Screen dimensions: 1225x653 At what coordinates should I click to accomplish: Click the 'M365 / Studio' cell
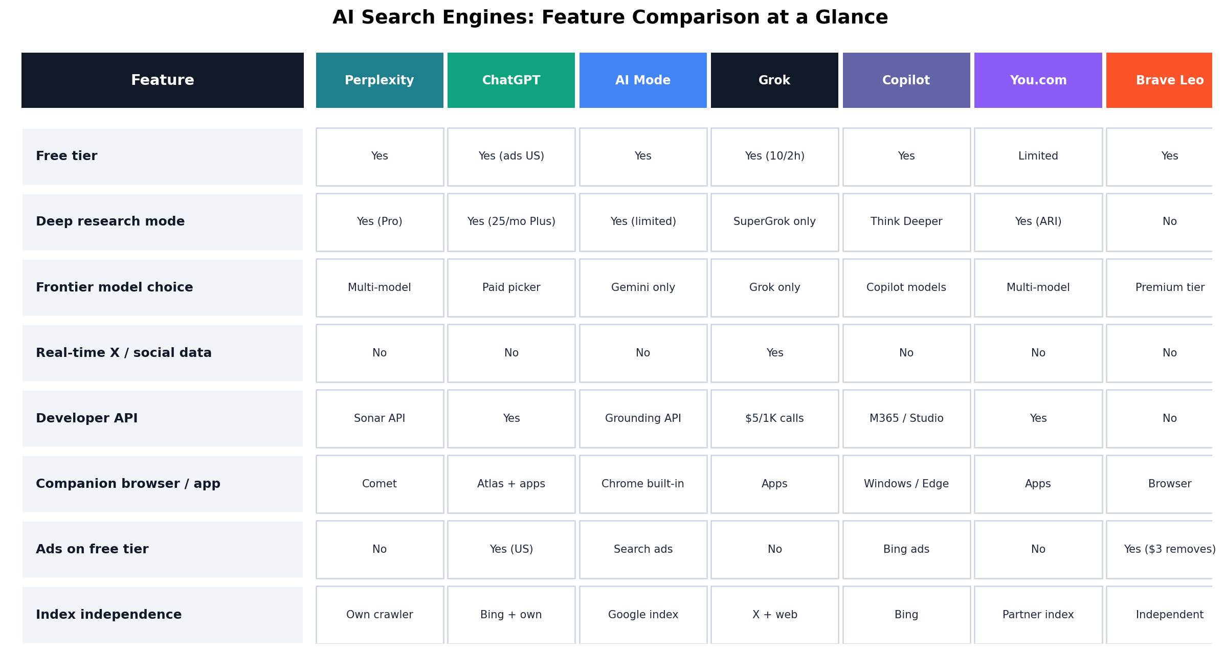point(906,418)
